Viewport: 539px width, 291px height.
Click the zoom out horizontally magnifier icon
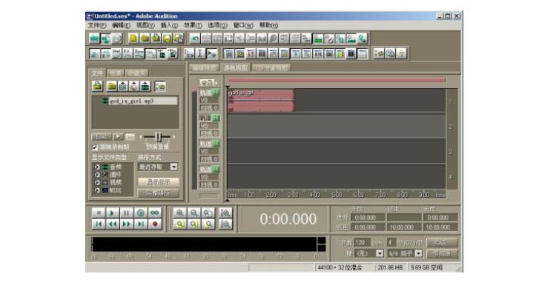click(x=194, y=213)
